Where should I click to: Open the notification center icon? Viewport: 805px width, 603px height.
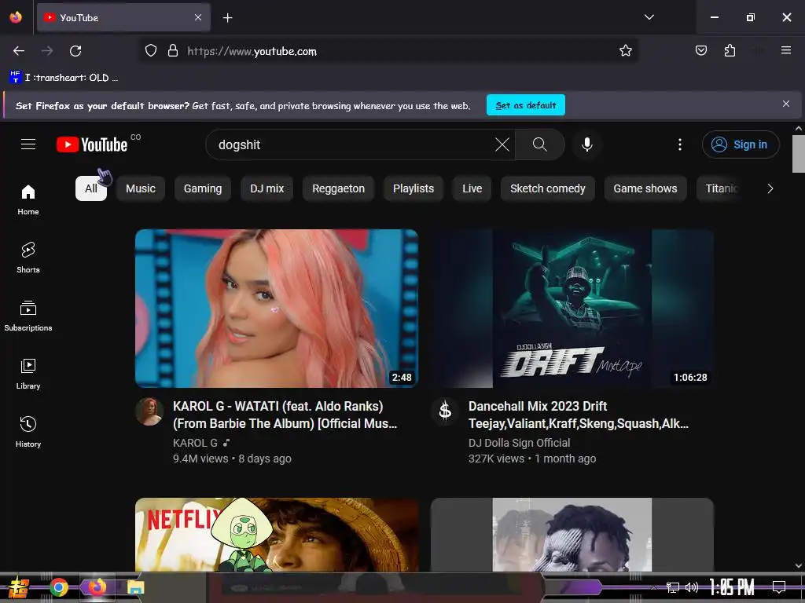click(779, 587)
